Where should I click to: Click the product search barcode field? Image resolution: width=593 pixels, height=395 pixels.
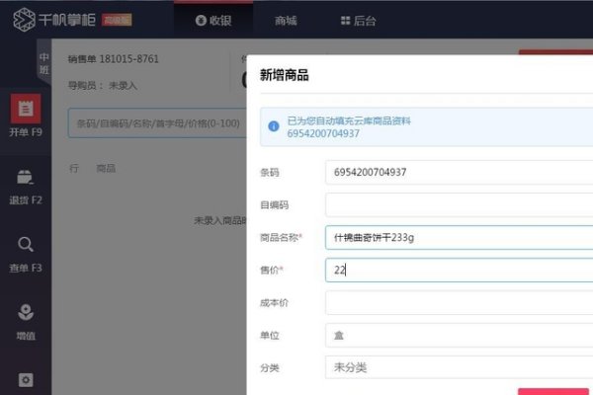(157, 123)
